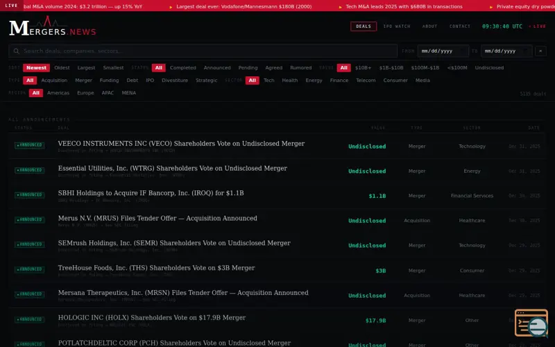Filter sector by Consumer

click(395, 81)
